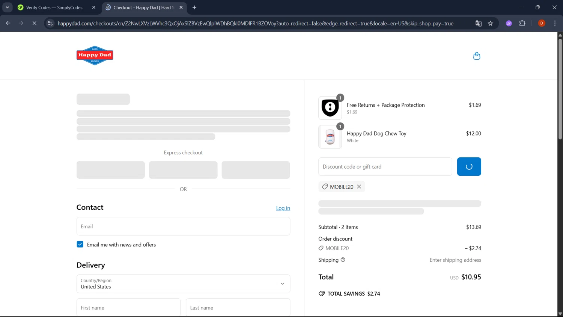Close the Verify Codes SimplyCodes tab
Image resolution: width=563 pixels, height=317 pixels.
pos(94,8)
